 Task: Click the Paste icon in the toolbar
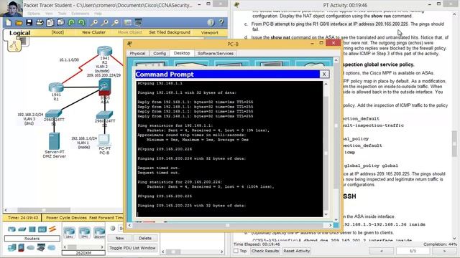tap(60, 22)
